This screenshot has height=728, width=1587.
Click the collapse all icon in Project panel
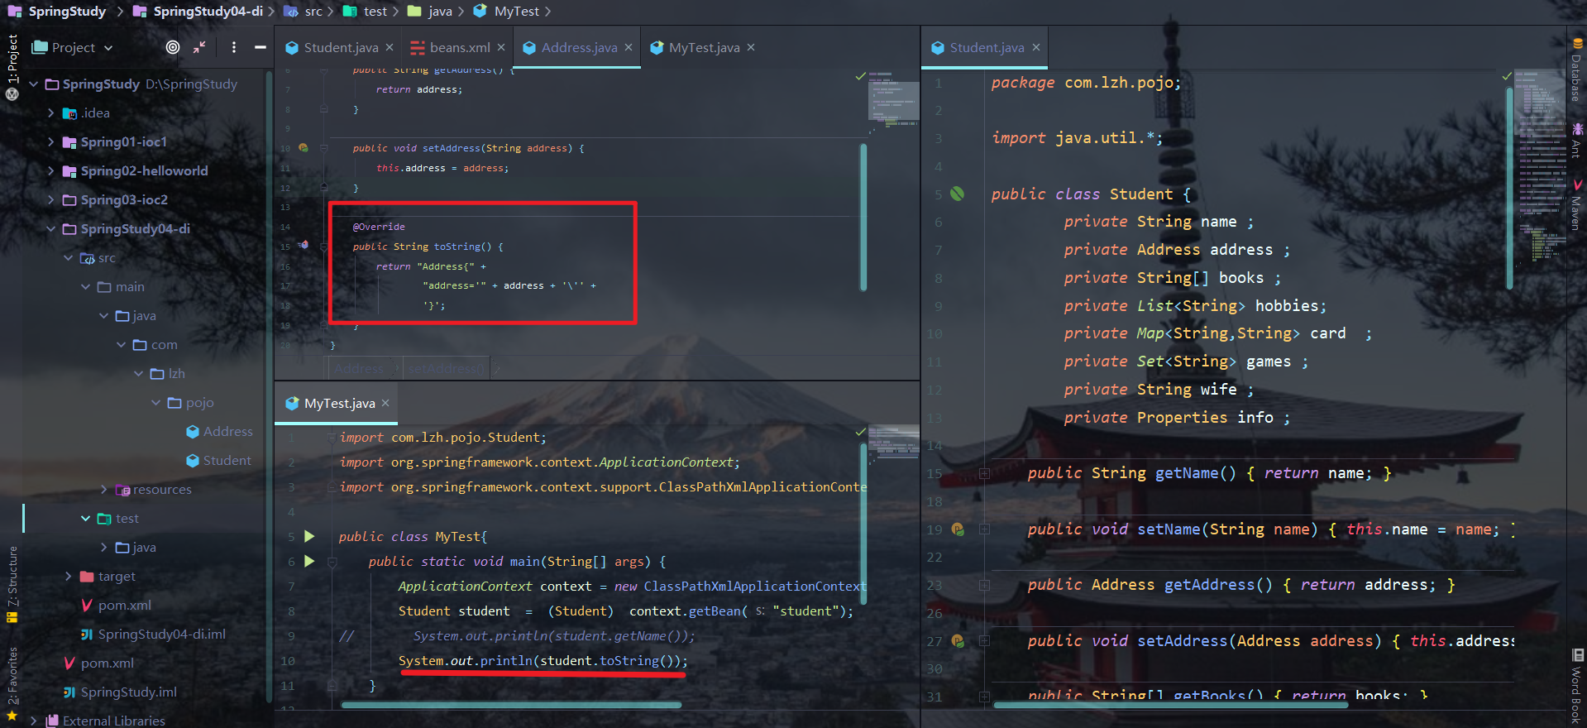(x=199, y=47)
